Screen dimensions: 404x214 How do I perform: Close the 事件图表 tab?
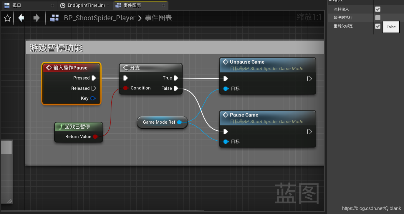tap(163, 6)
